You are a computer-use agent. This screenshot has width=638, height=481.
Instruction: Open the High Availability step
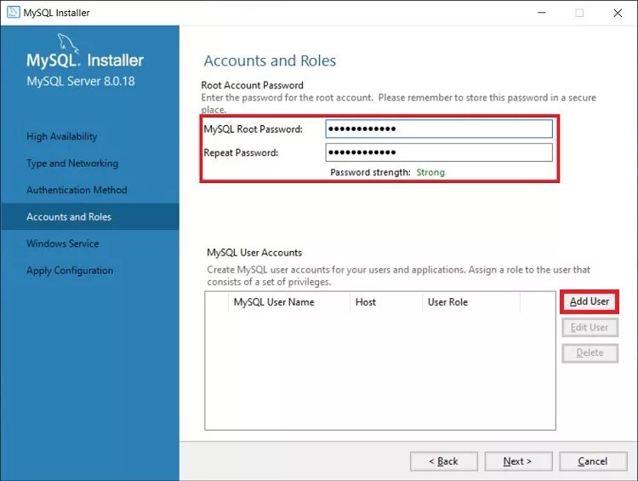[x=62, y=136]
